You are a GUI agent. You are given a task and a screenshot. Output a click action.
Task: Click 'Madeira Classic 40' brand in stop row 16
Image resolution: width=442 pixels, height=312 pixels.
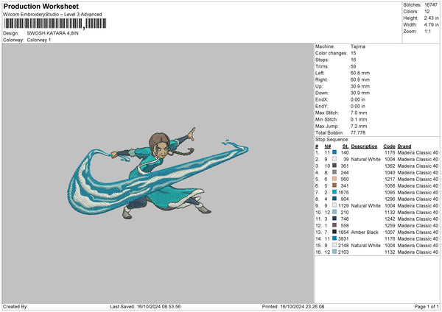tap(418, 252)
